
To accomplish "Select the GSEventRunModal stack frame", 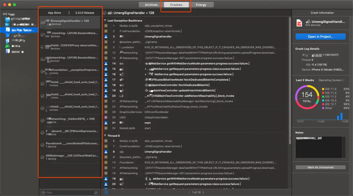I will pyautogui.click(x=196, y=112).
